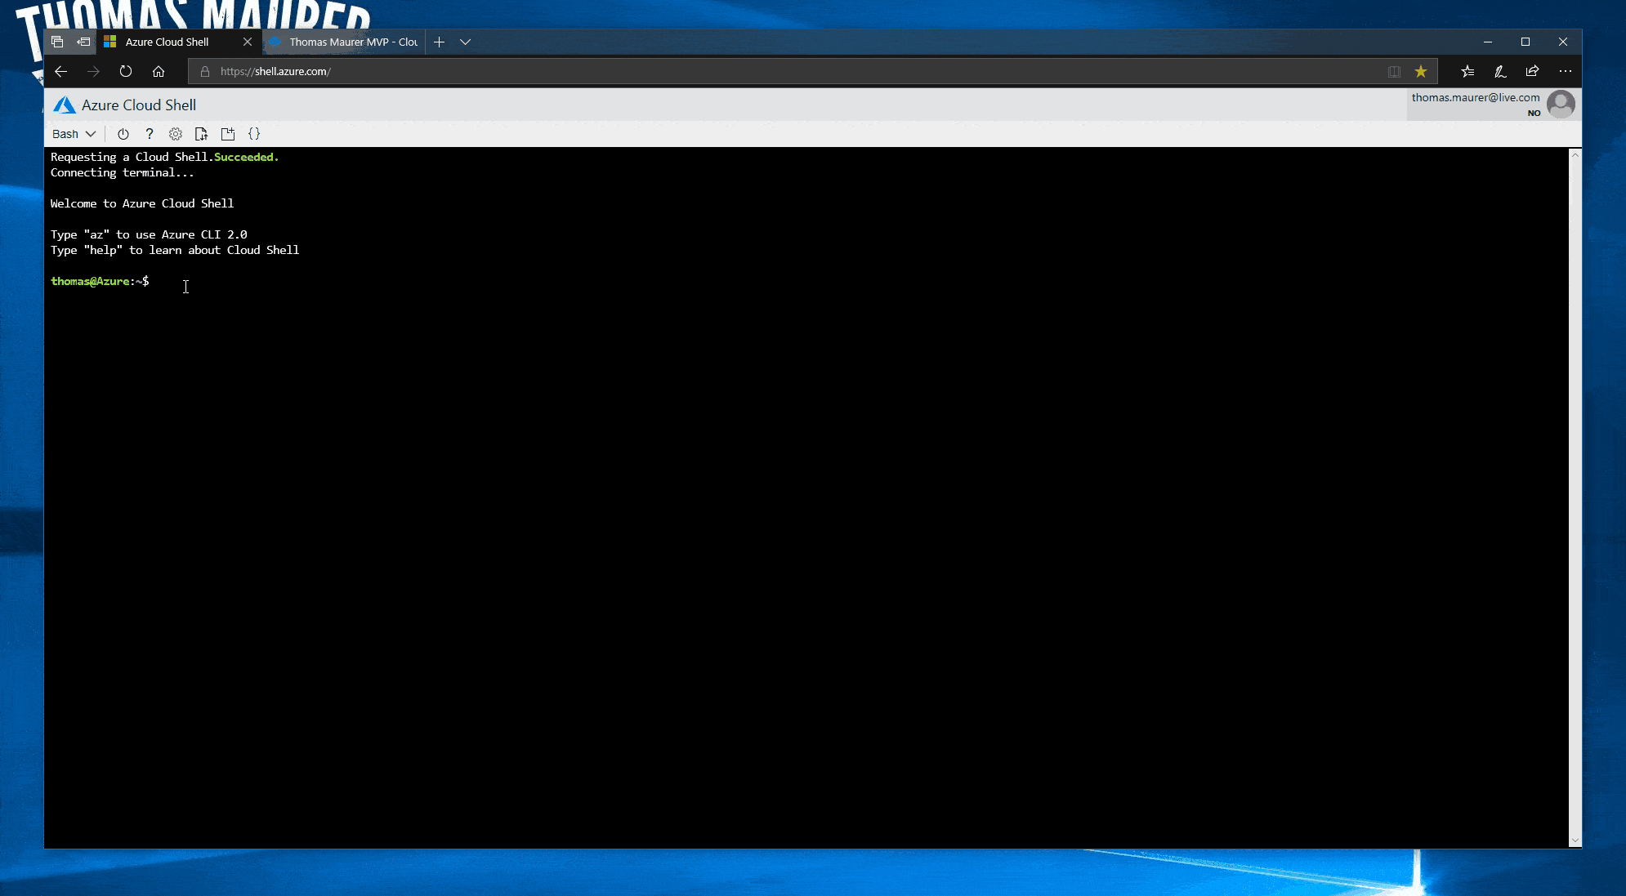The image size is (1626, 896).
Task: Open browser Settings and more menu
Action: pyautogui.click(x=1565, y=72)
